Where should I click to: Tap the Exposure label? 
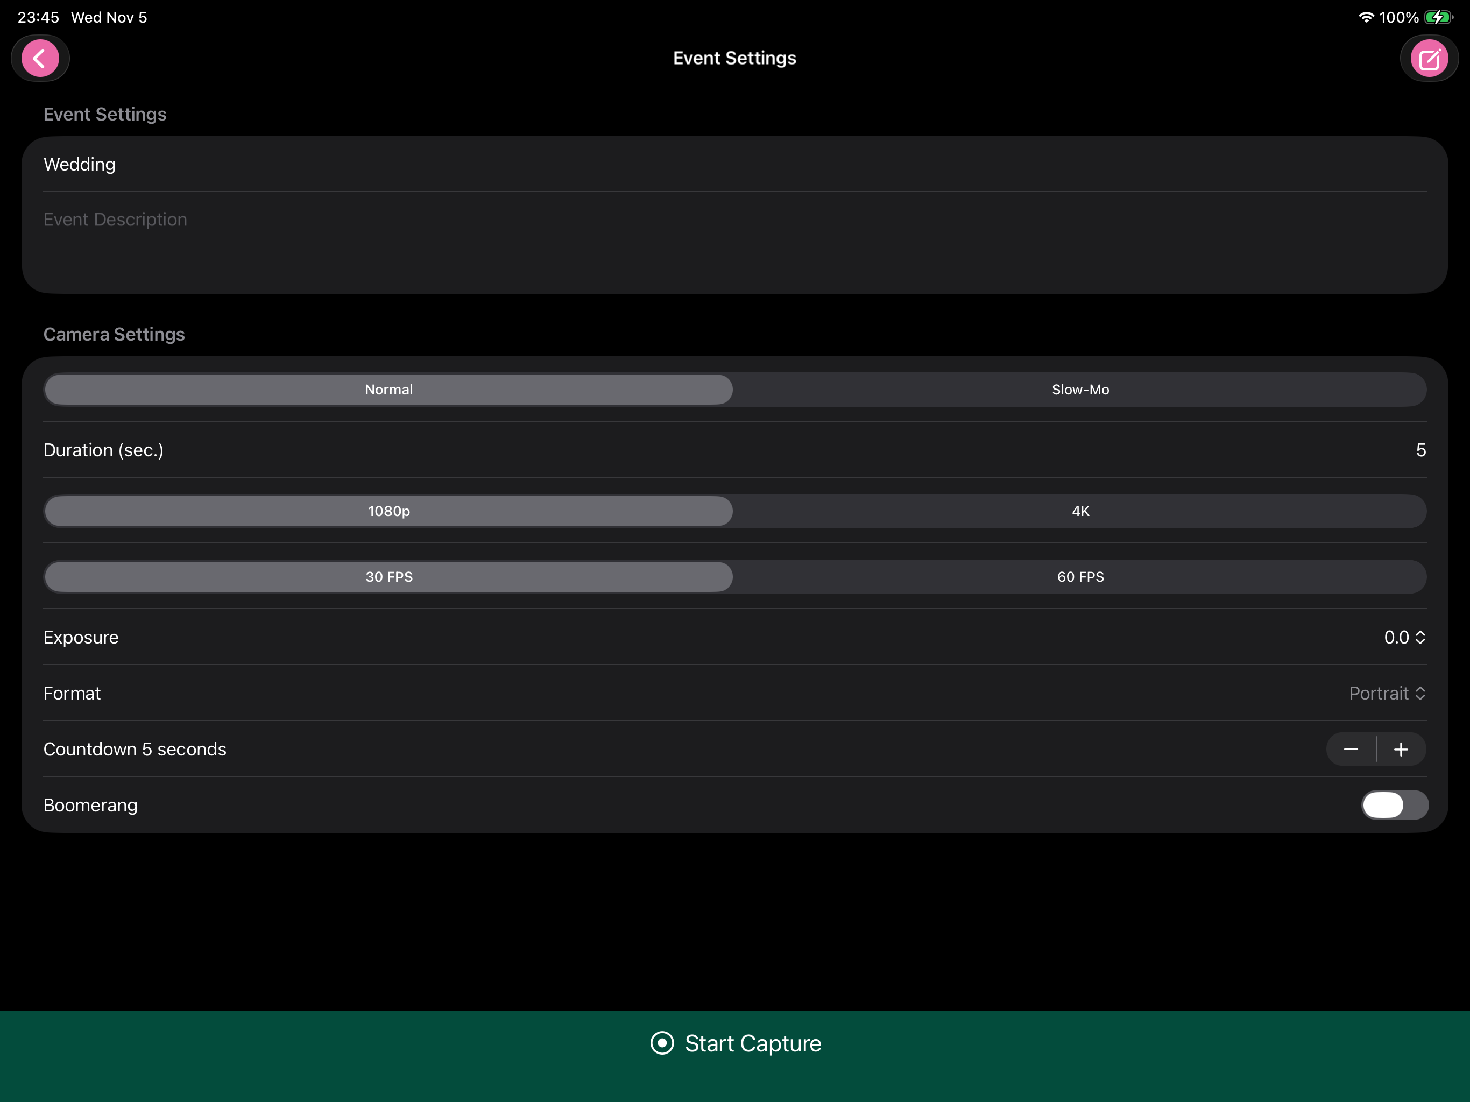click(81, 638)
